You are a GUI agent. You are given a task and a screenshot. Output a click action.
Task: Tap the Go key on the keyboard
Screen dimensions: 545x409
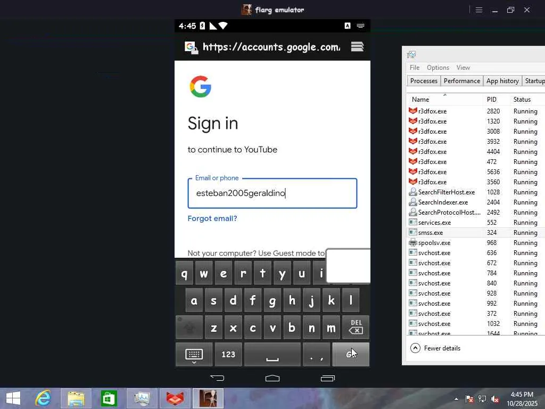pyautogui.click(x=351, y=355)
